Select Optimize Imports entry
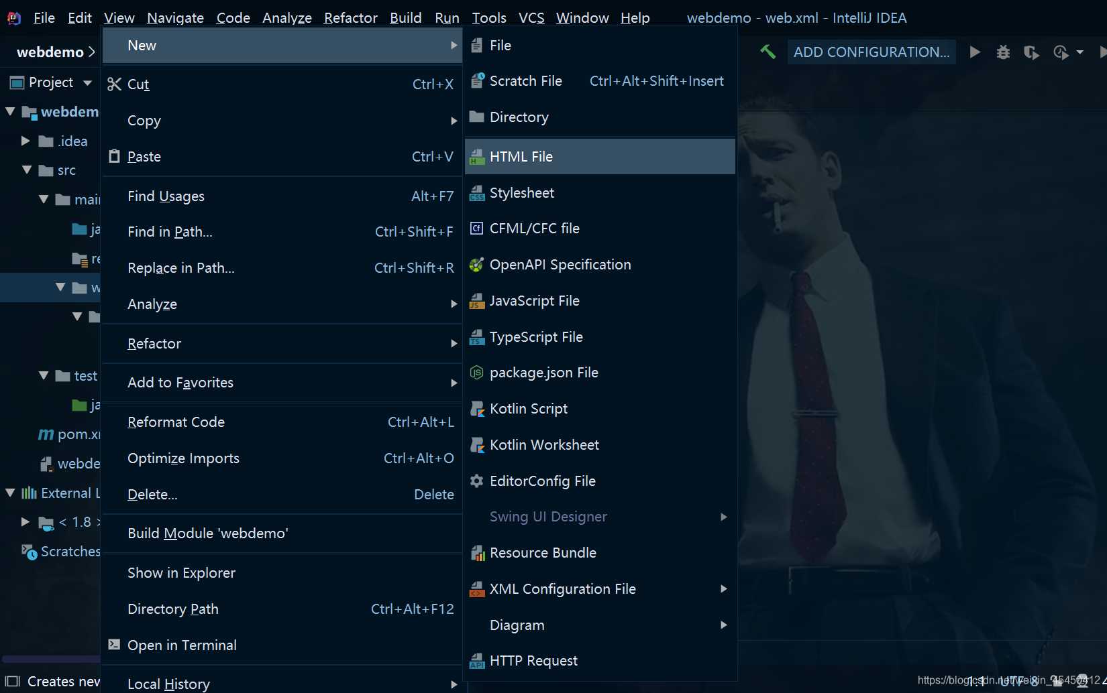Screen dimensions: 1107x693 point(282,458)
